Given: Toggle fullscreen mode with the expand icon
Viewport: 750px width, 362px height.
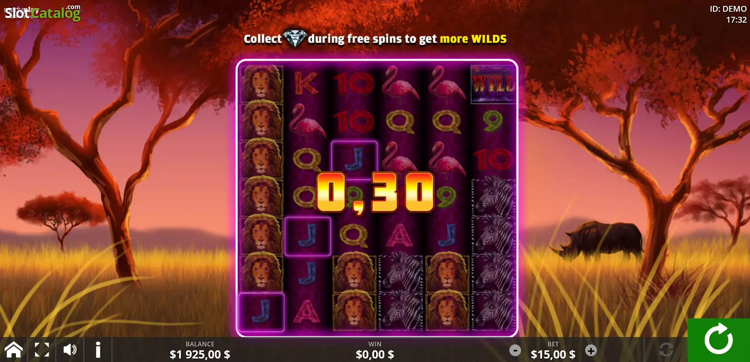Looking at the screenshot, I should click(42, 350).
